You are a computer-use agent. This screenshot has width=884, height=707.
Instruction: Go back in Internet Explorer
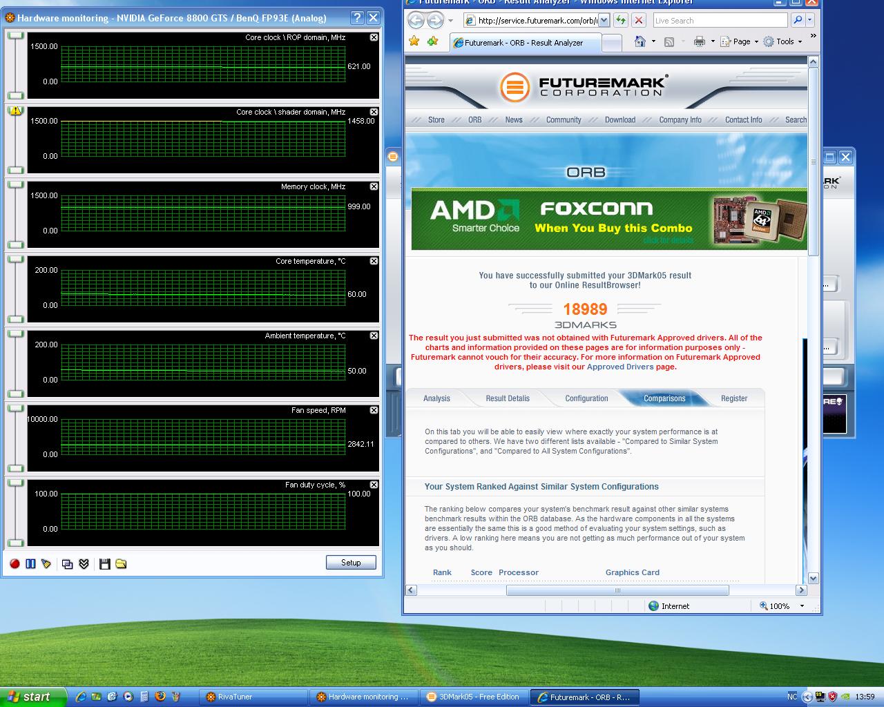coord(416,20)
